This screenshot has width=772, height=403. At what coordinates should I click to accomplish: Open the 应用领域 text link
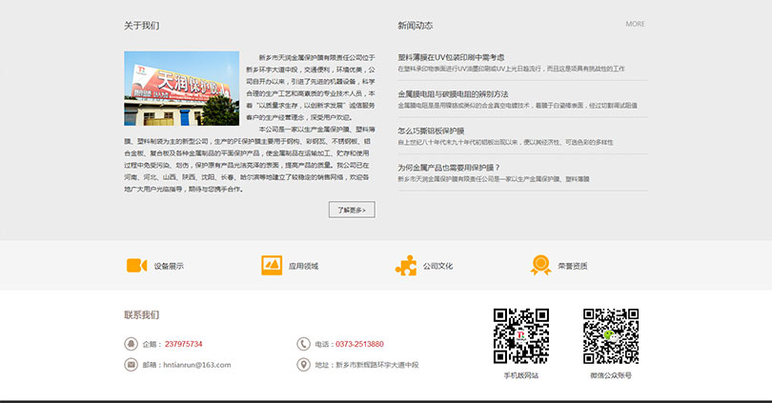point(303,266)
